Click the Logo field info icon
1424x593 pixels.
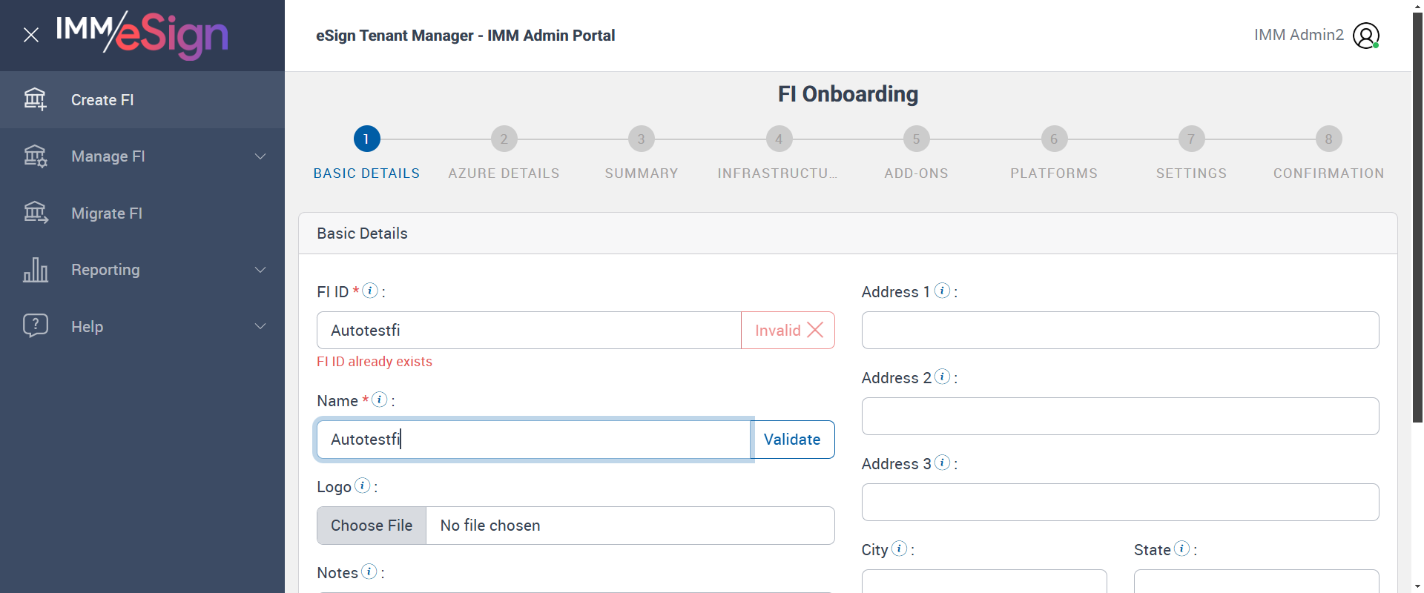point(363,486)
